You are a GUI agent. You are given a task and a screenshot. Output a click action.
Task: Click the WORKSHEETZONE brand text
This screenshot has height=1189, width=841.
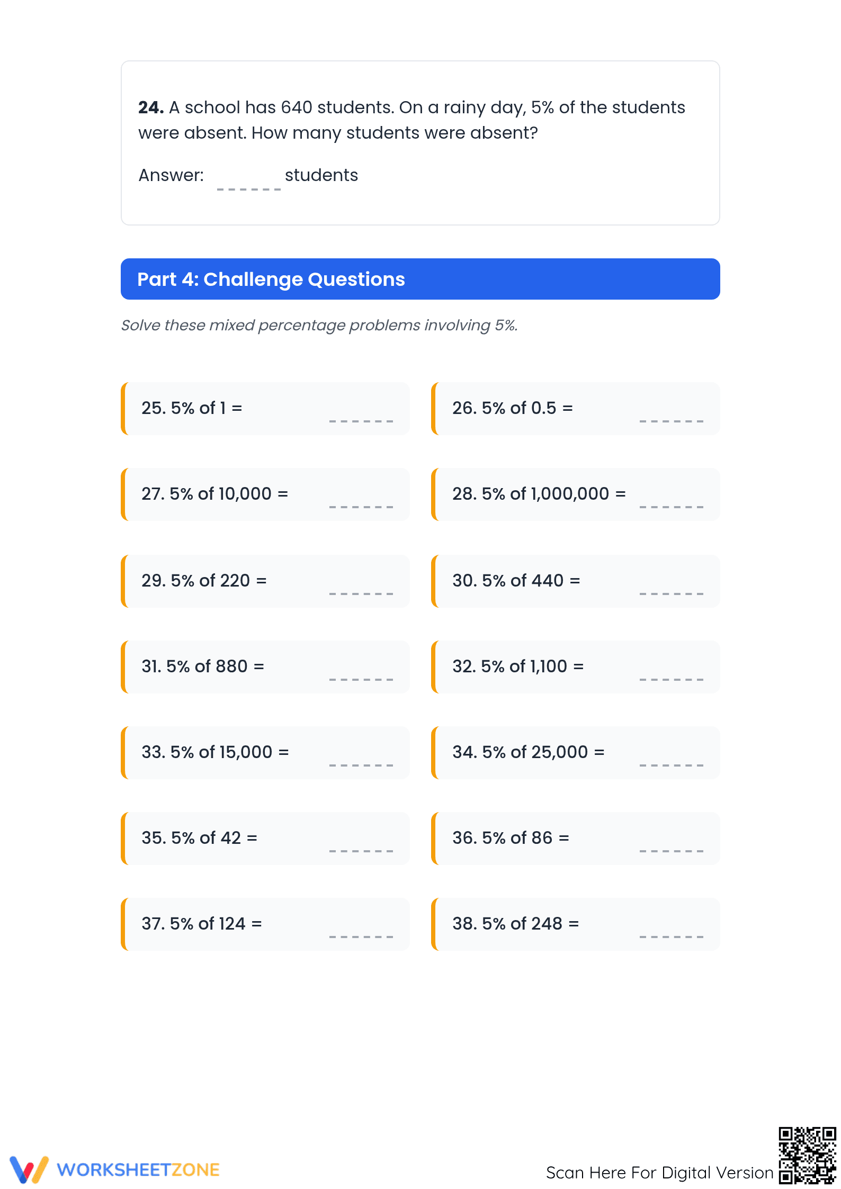click(138, 1170)
